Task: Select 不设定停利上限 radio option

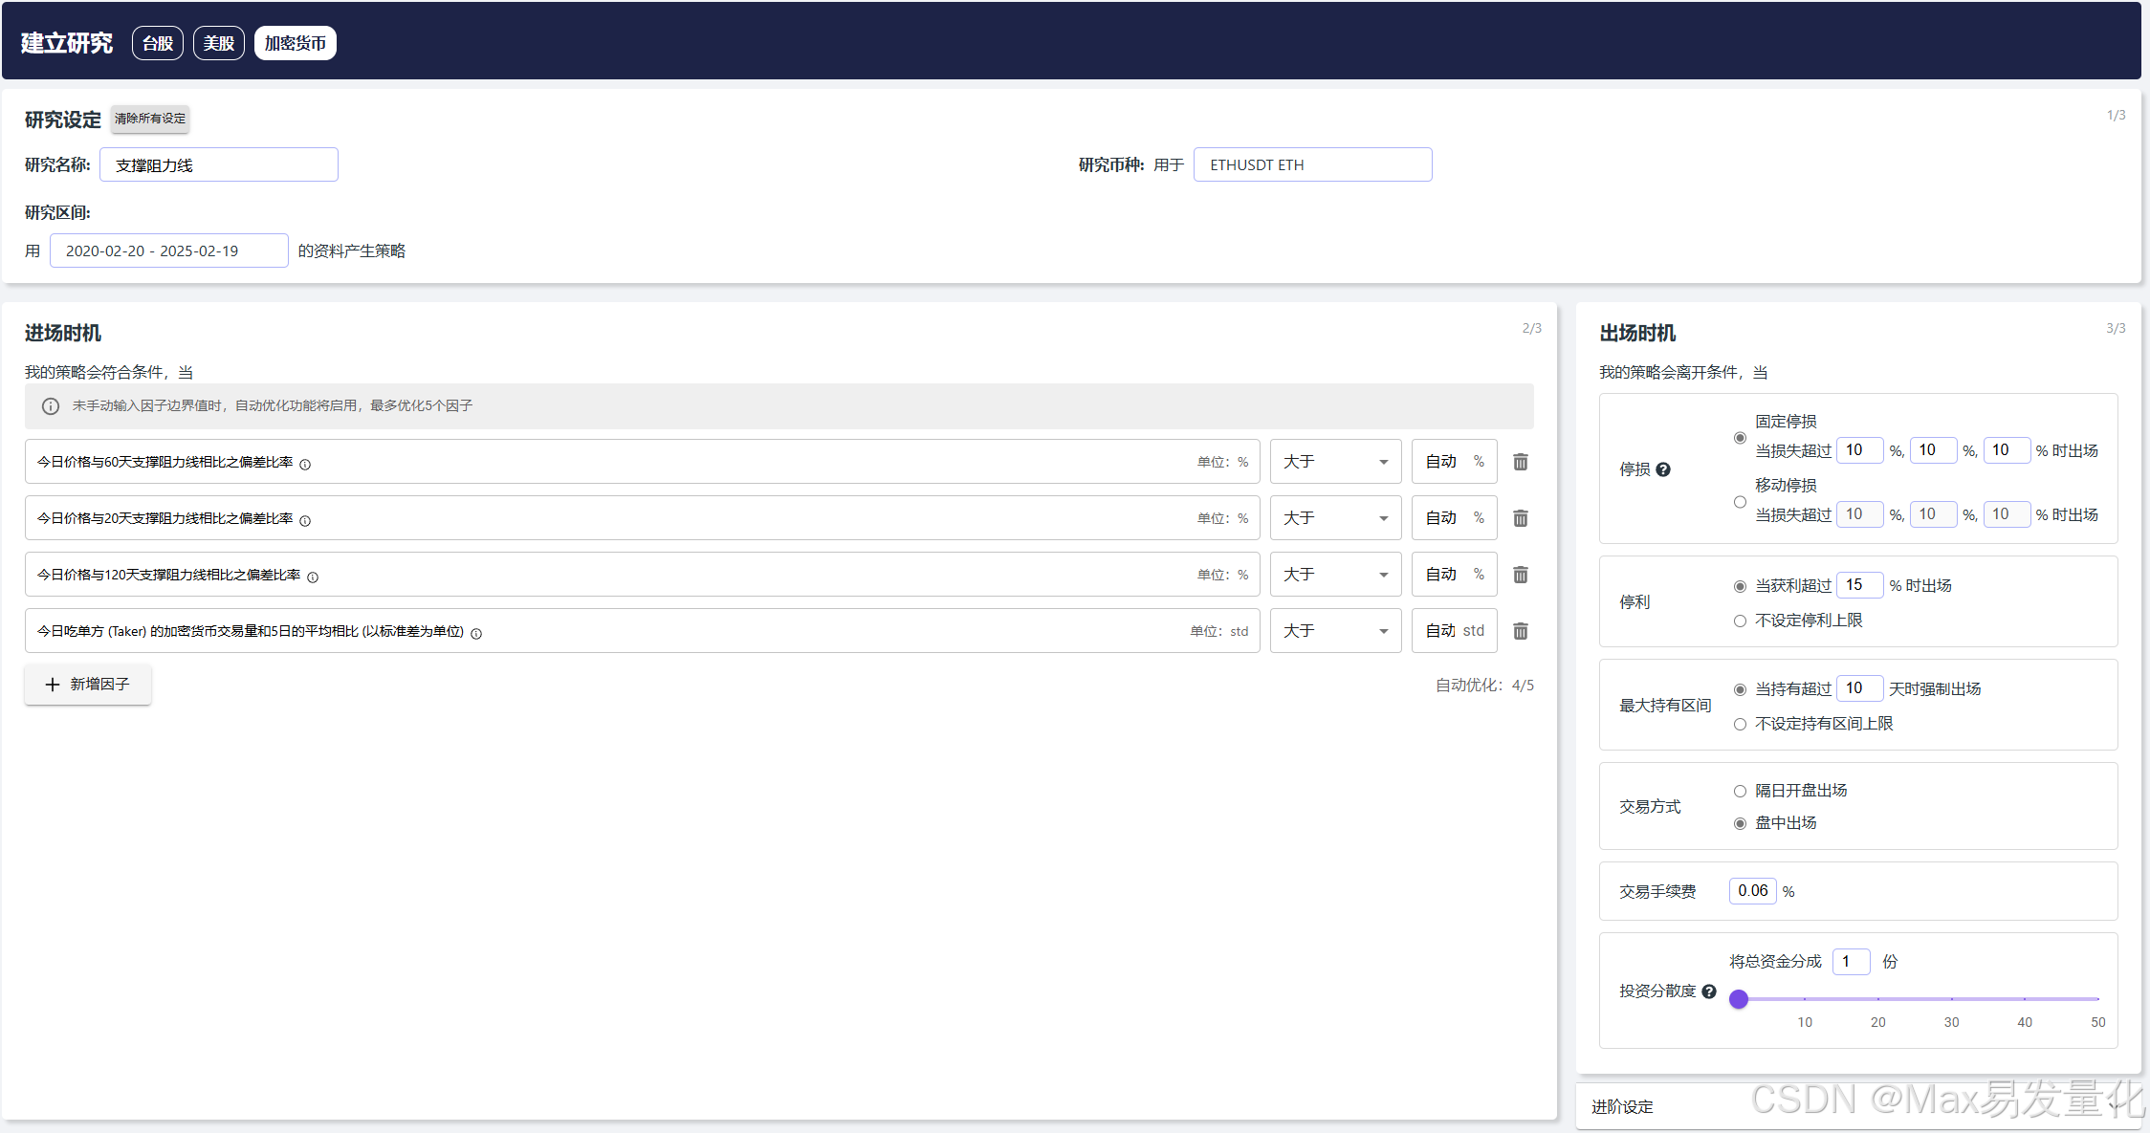Action: click(x=1740, y=621)
